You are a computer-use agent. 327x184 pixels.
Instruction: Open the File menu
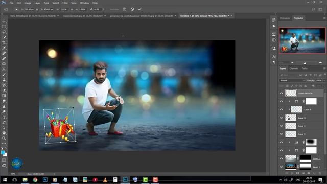(11, 3)
